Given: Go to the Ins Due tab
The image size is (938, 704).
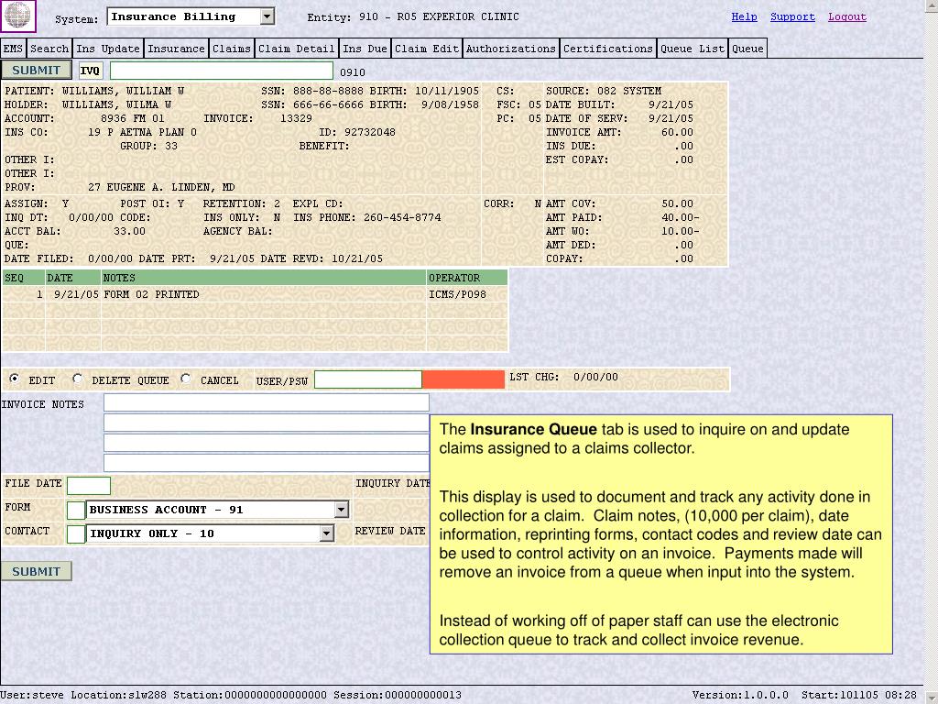Looking at the screenshot, I should pyautogui.click(x=365, y=49).
